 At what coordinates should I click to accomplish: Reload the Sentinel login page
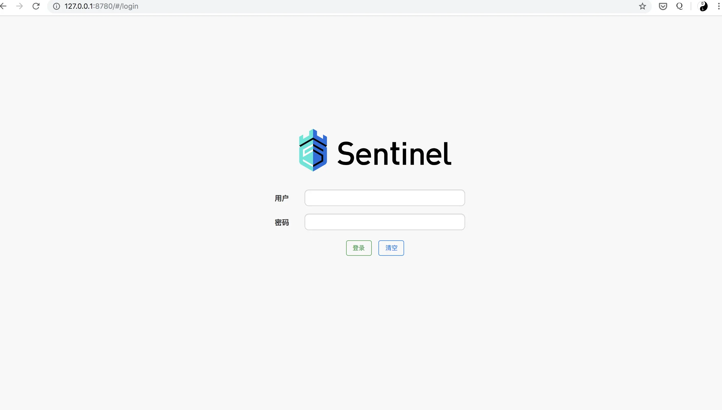(x=36, y=6)
